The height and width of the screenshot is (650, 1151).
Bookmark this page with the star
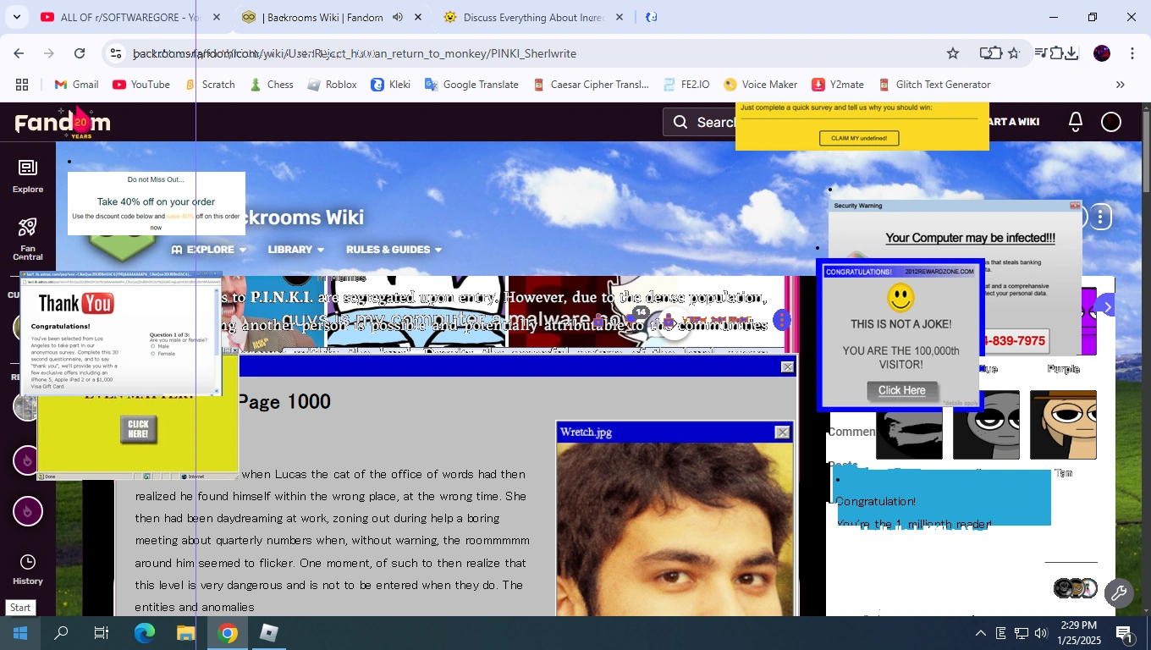click(953, 53)
